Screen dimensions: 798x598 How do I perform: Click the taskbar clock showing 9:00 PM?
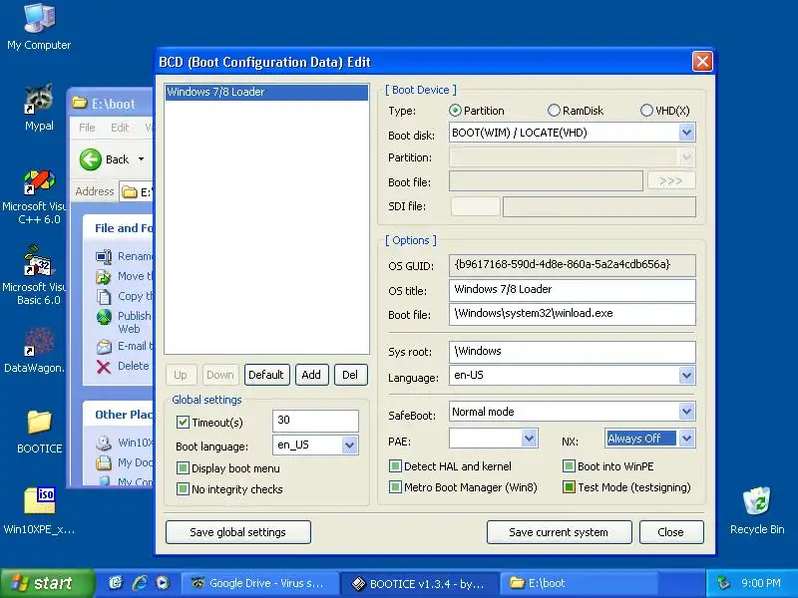[x=761, y=583]
